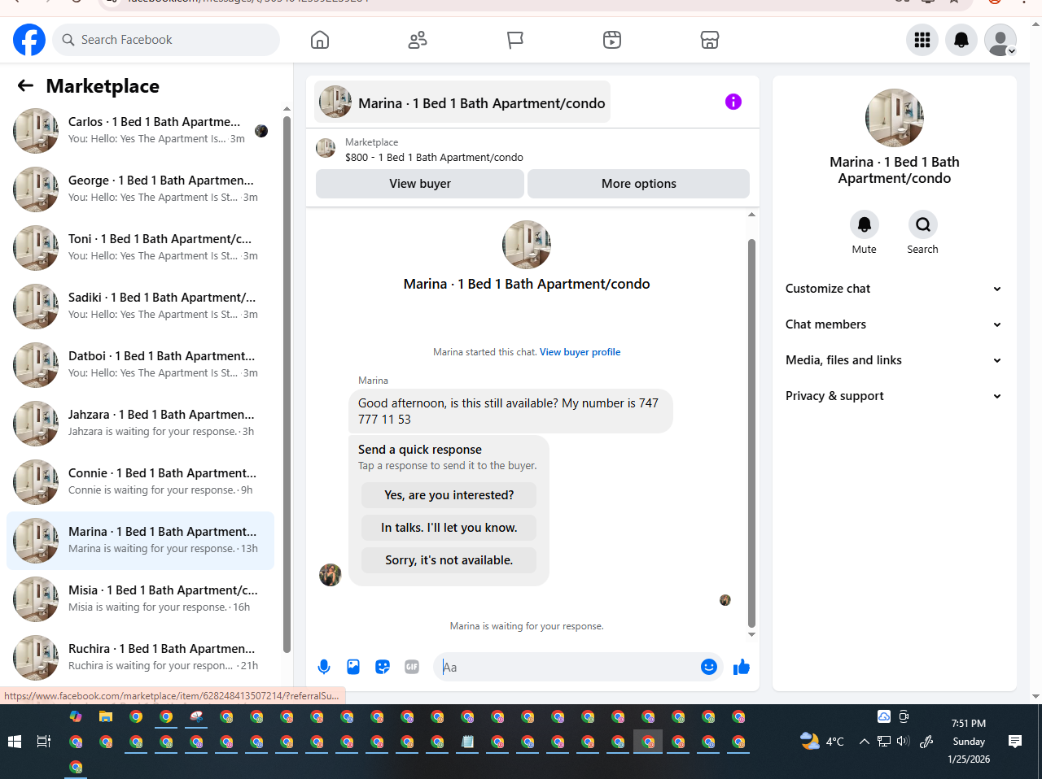Send a thumbs-up like
1042x779 pixels.
742,667
